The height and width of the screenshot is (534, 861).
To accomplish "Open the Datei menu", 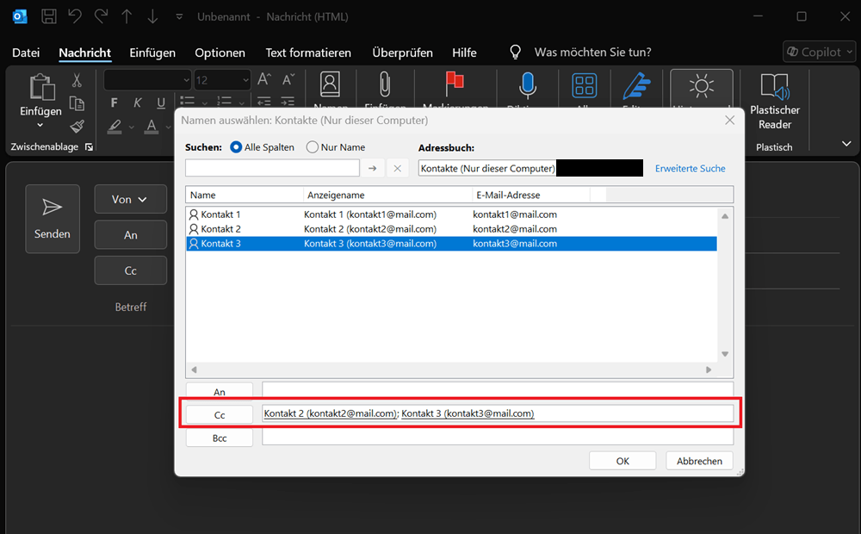I will pos(26,53).
